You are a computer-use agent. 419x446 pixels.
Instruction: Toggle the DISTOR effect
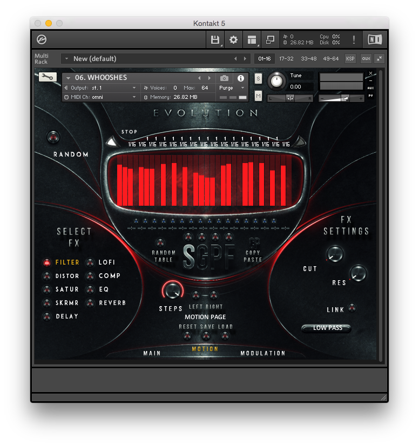click(x=46, y=276)
